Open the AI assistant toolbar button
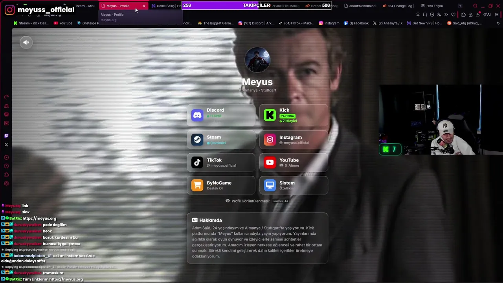The height and width of the screenshot is (283, 503). (487, 15)
